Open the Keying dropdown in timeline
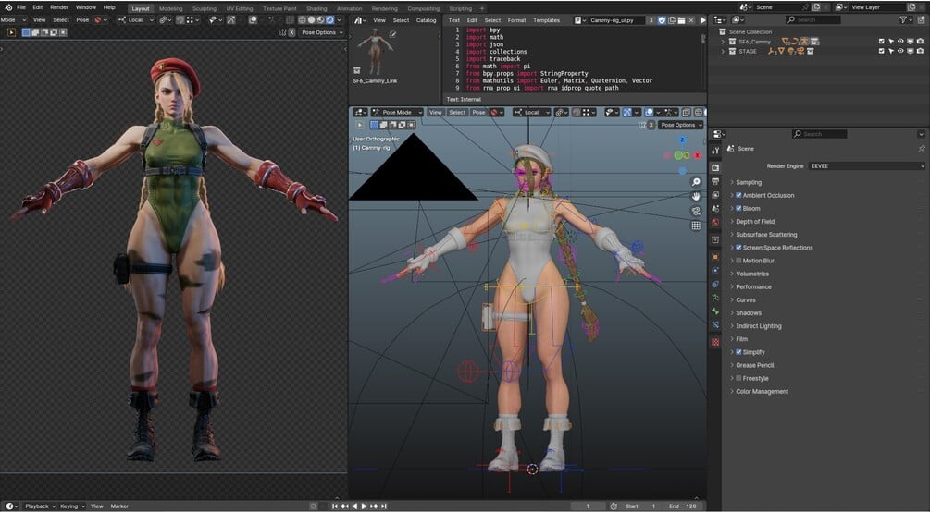 [72, 506]
